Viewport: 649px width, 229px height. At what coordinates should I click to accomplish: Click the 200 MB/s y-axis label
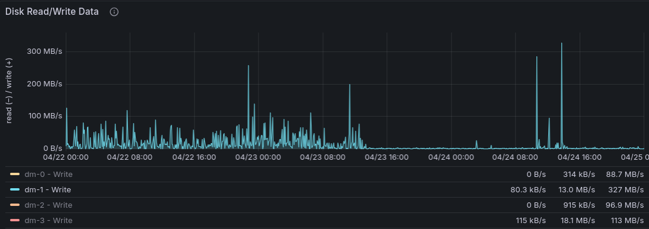point(45,84)
